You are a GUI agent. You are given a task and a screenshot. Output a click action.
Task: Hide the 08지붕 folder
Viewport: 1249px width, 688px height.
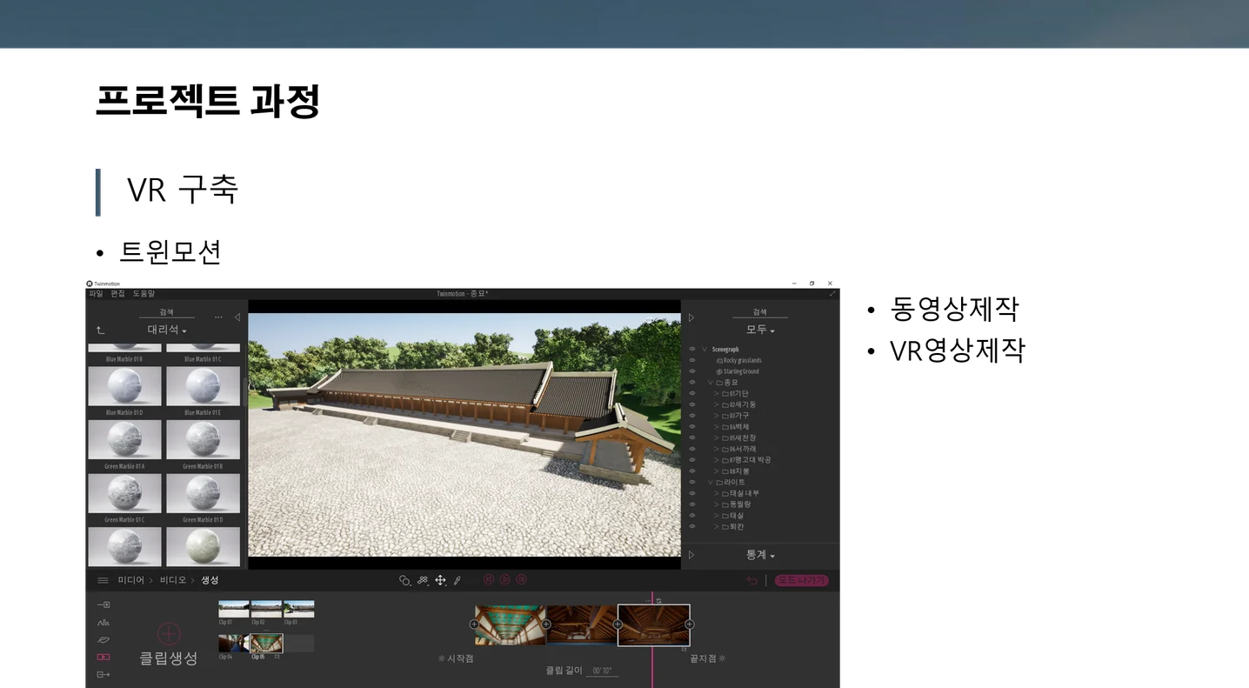(x=692, y=471)
